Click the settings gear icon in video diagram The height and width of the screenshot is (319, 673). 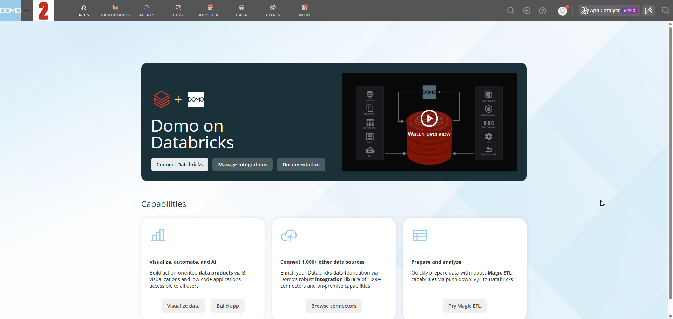coord(489,137)
